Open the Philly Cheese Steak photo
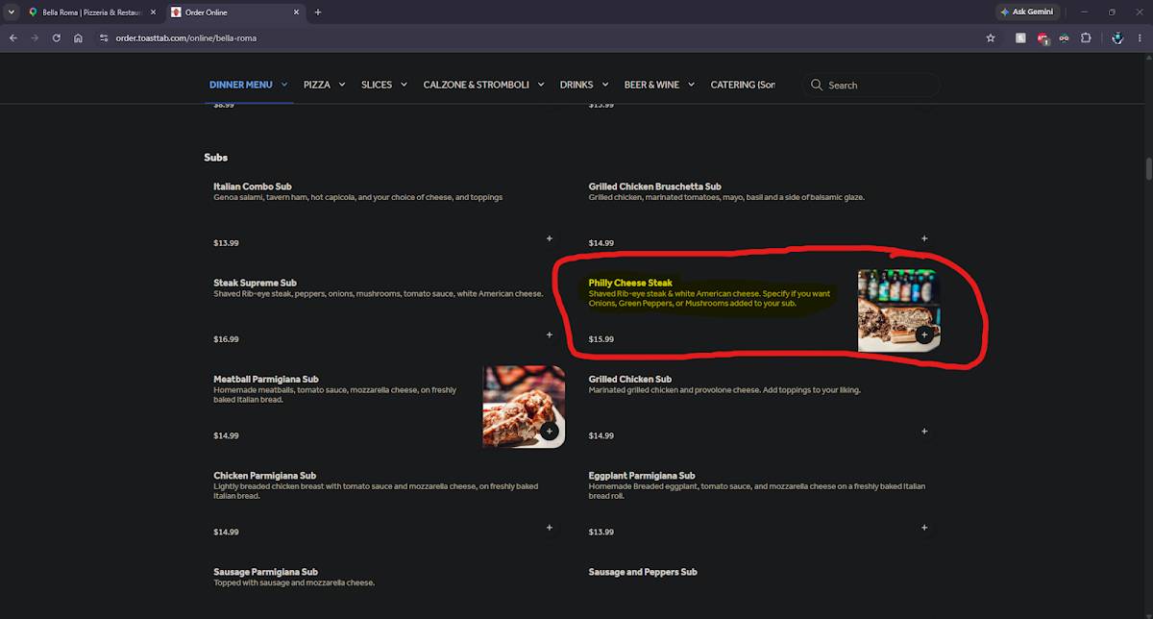Image resolution: width=1153 pixels, height=619 pixels. 899,310
